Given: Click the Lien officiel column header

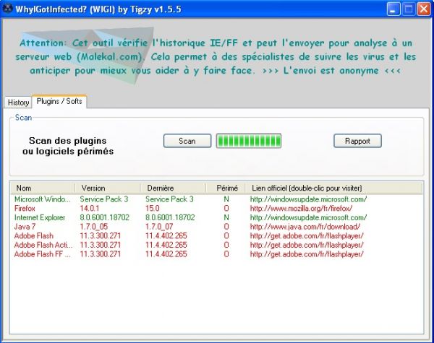Looking at the screenshot, I should tap(333, 188).
